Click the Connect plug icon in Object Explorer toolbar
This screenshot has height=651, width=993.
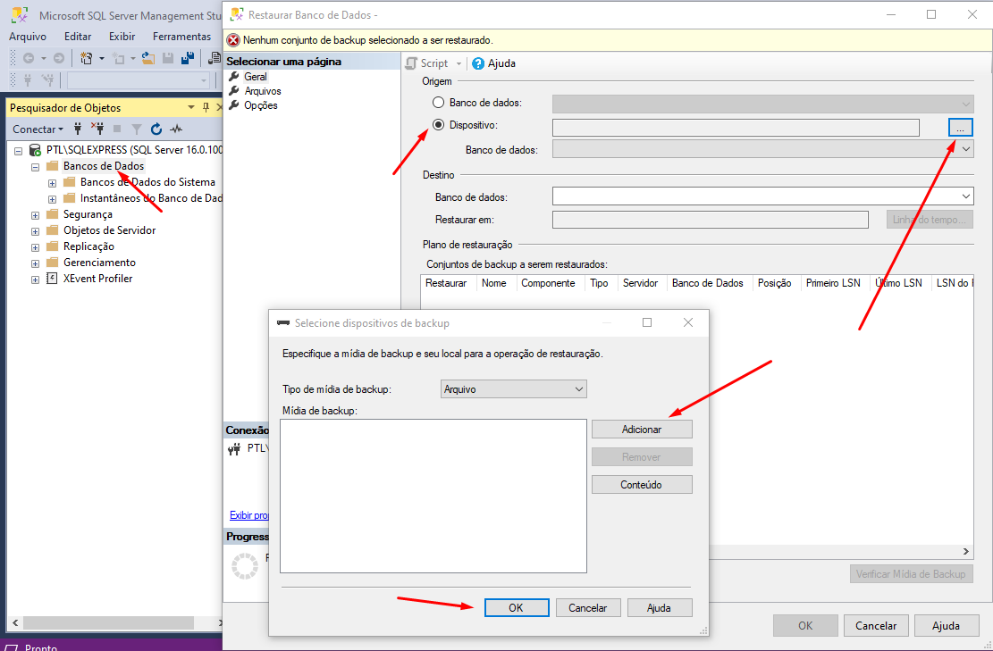pos(78,129)
